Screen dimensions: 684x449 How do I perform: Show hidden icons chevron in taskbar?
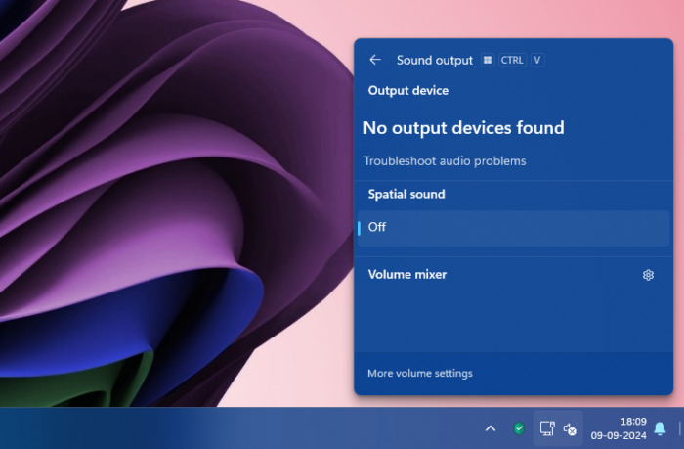(x=491, y=428)
